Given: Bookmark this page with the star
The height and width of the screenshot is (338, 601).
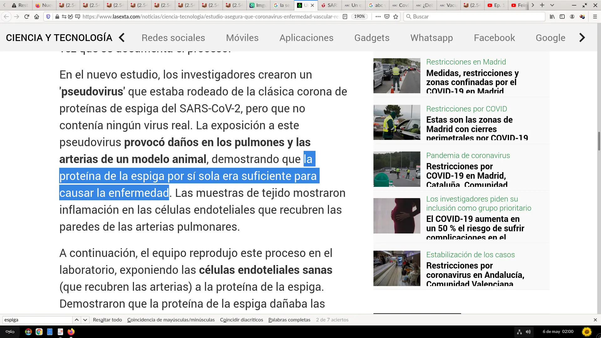Looking at the screenshot, I should pos(396,17).
